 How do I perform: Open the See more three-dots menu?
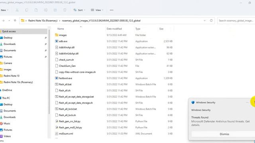[112, 10]
